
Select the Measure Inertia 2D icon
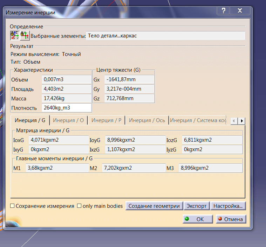25,35
